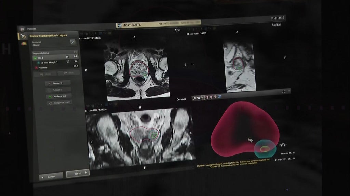350x196 pixels.
Task: Click the blue layout icon in 3D toolbar
Action: coord(220,96)
